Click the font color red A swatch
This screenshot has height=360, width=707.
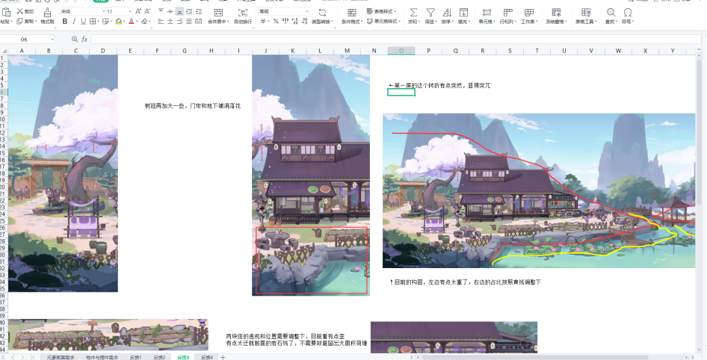132,21
